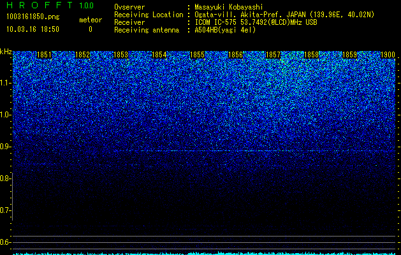Click the file name 1003161850.png

[33, 17]
